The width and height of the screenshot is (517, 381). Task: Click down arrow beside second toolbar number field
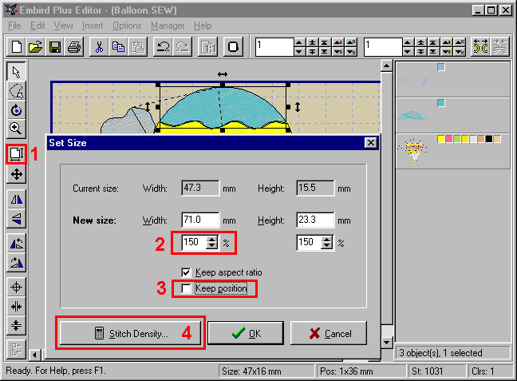[408, 51]
